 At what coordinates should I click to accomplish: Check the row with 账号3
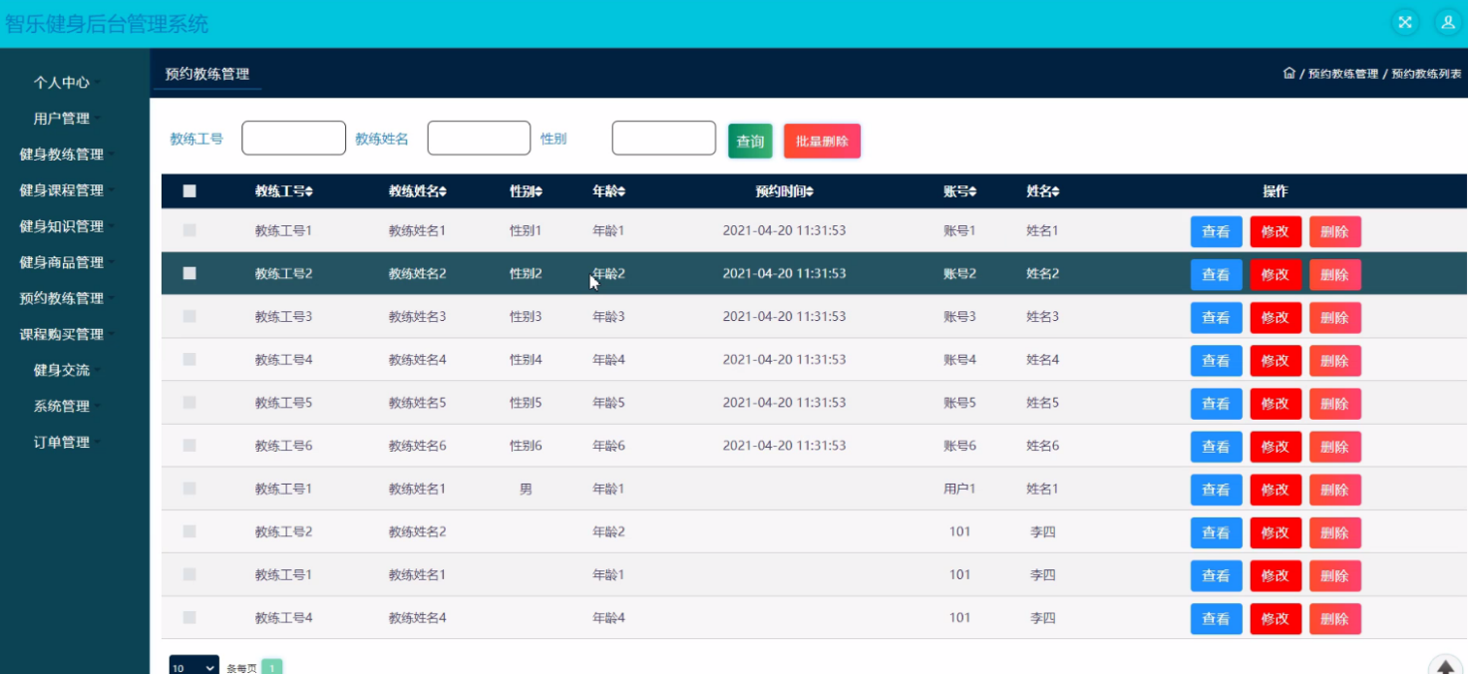tap(189, 316)
